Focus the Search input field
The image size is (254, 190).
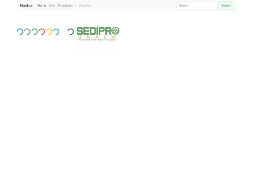point(197,6)
